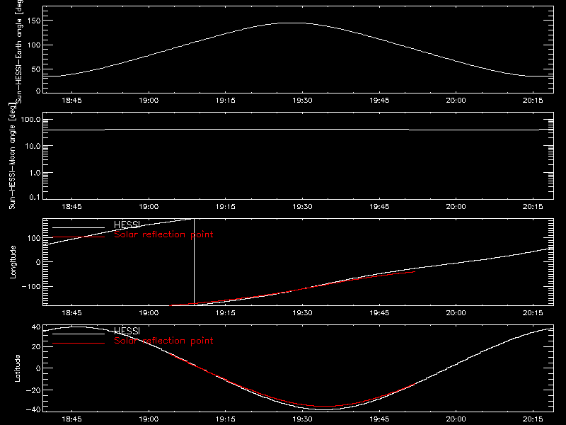
Task: Click 19:45 under the Moon angle plot
Action: click(379, 207)
